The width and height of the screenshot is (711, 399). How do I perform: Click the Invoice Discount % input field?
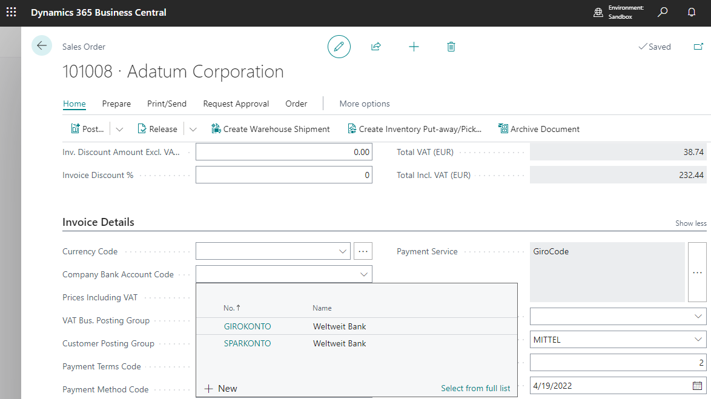[x=283, y=175]
